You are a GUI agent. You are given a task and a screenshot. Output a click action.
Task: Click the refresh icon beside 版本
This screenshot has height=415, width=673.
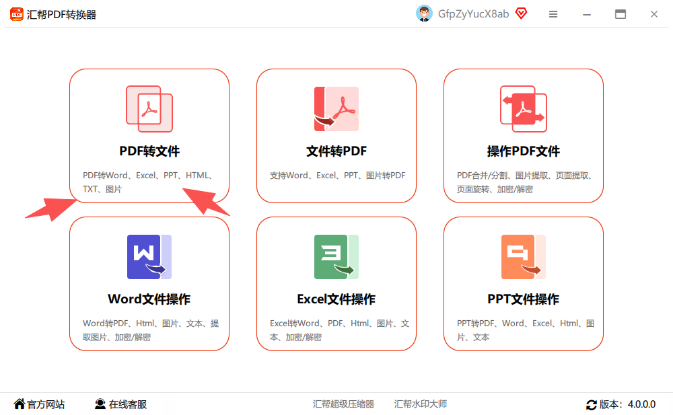(x=592, y=404)
